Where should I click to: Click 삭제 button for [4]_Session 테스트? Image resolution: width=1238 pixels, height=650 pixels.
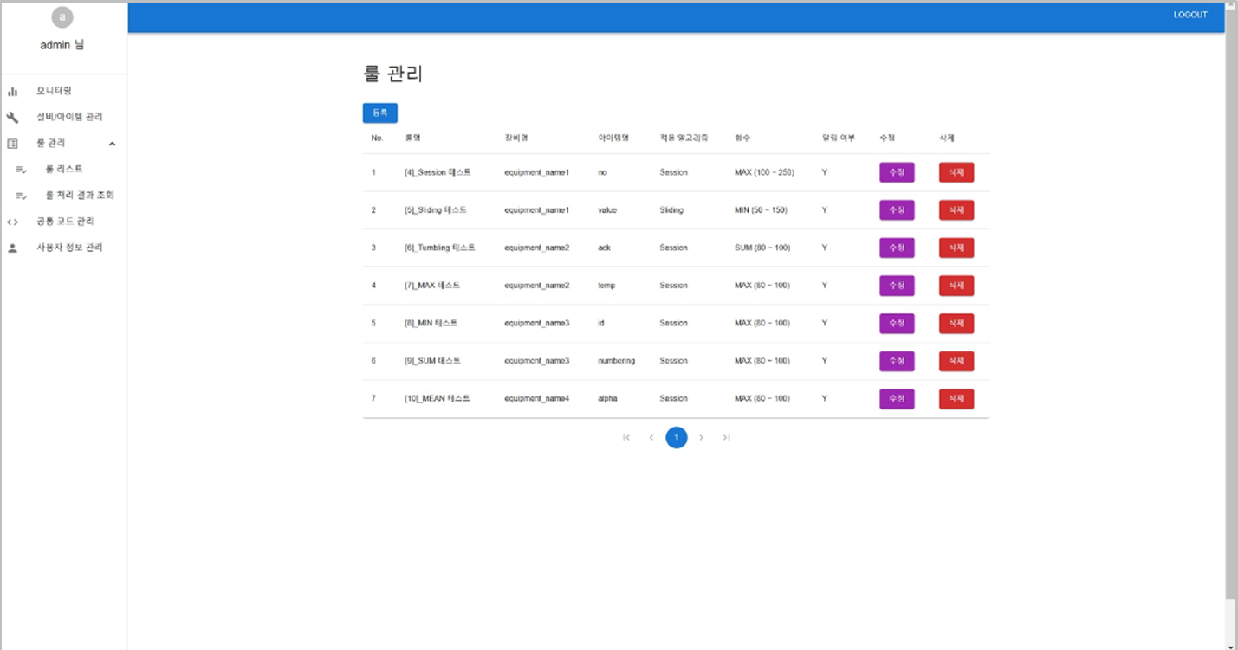tap(956, 172)
